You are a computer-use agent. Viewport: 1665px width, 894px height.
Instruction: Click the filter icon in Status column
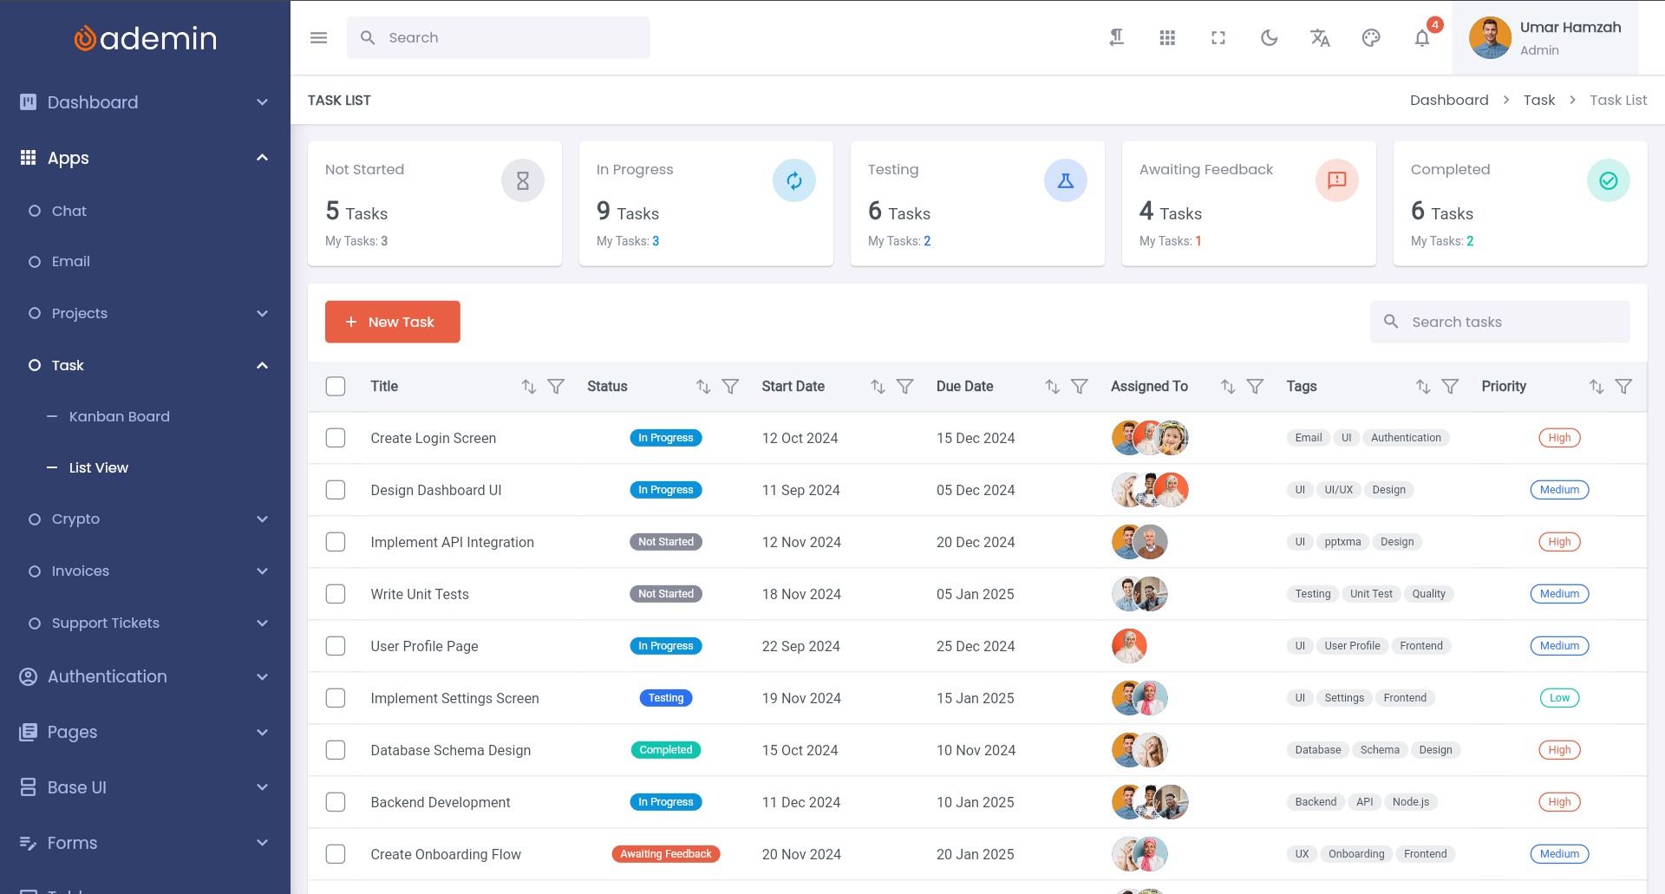point(730,387)
